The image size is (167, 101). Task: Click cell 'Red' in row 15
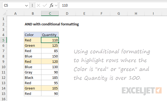pyautogui.click(x=33, y=94)
